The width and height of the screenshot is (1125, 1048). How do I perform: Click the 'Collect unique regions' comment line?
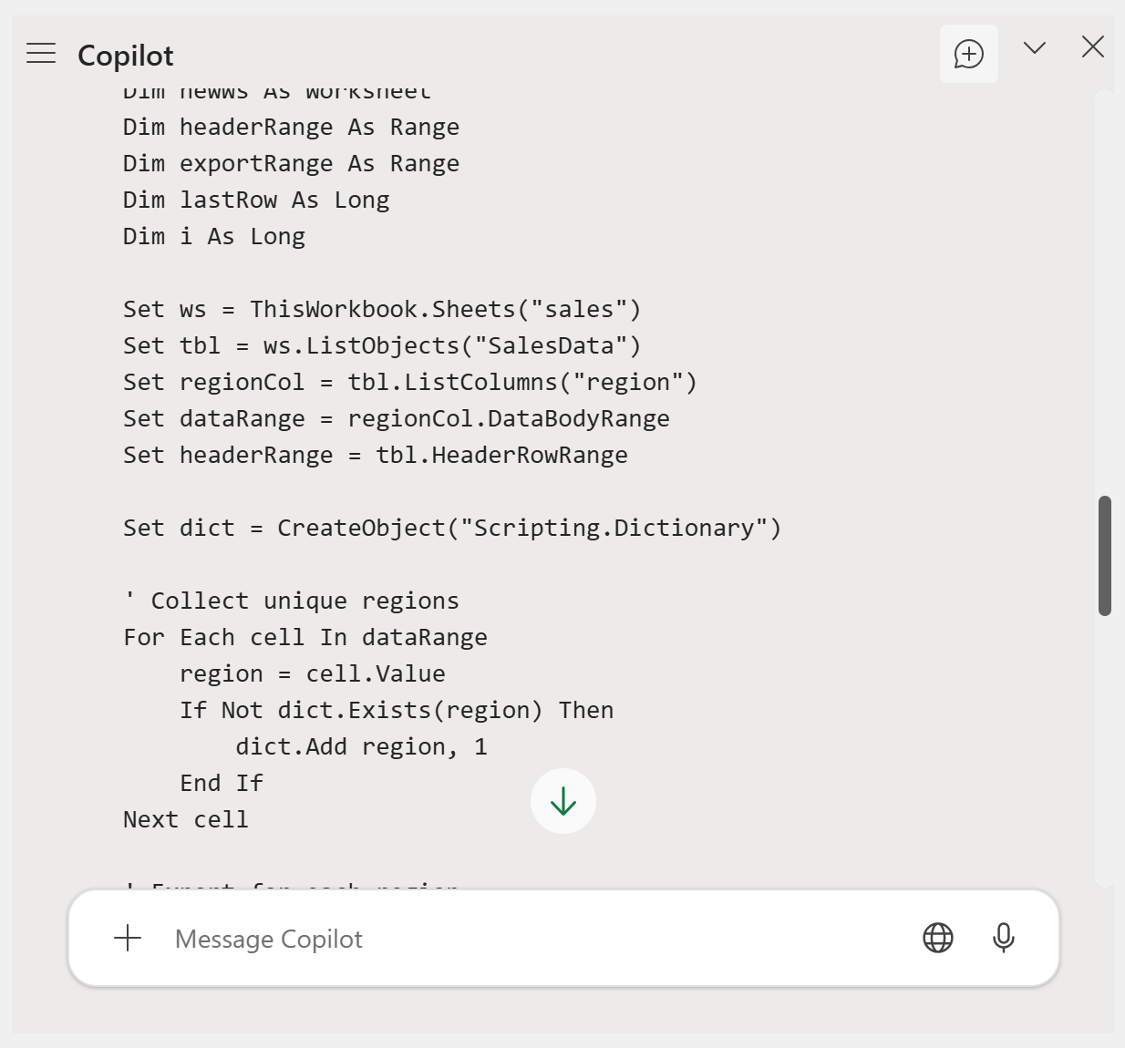(292, 601)
